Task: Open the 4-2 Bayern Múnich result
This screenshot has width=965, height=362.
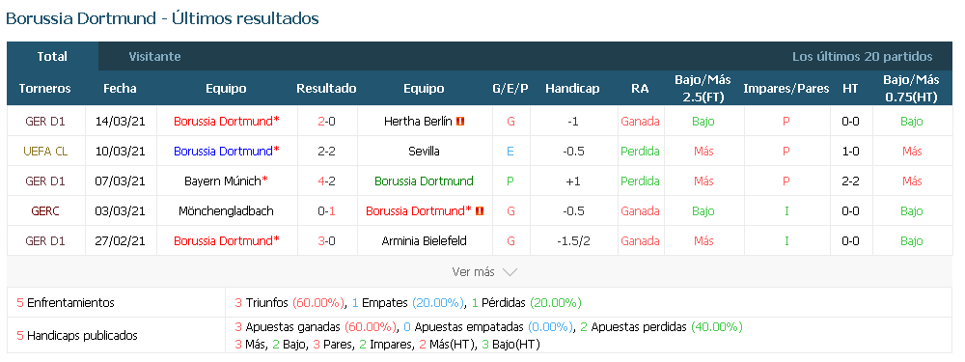Action: [326, 181]
